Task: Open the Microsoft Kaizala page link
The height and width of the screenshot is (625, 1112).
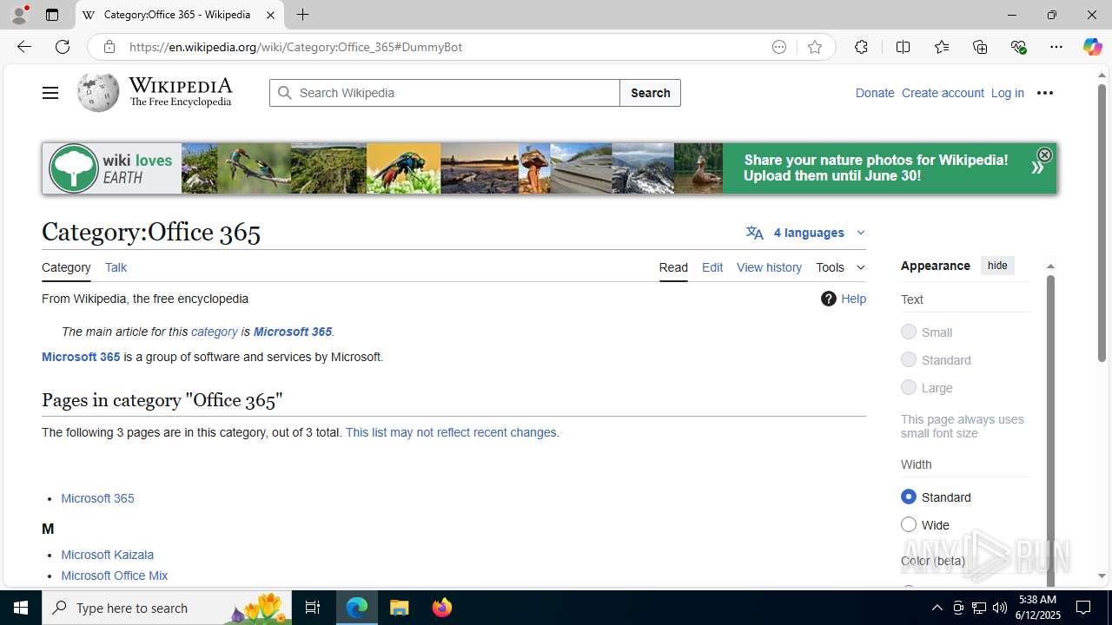Action: click(107, 555)
